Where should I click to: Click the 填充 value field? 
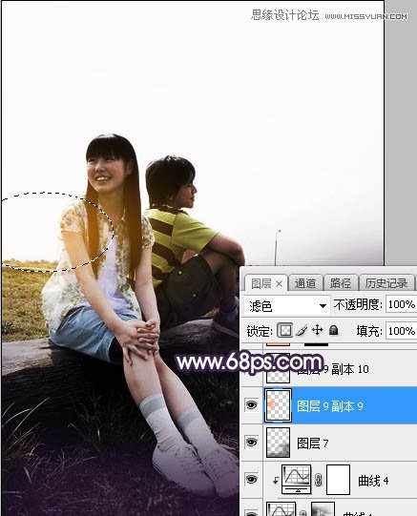[x=401, y=330]
